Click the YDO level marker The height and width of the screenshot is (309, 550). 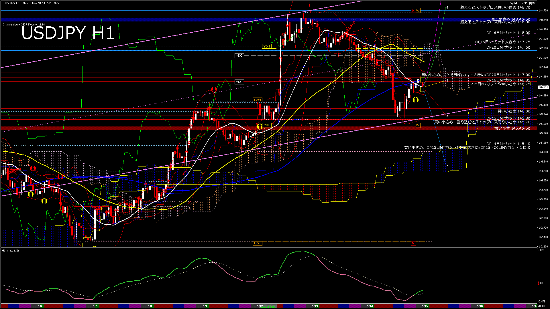point(239,56)
